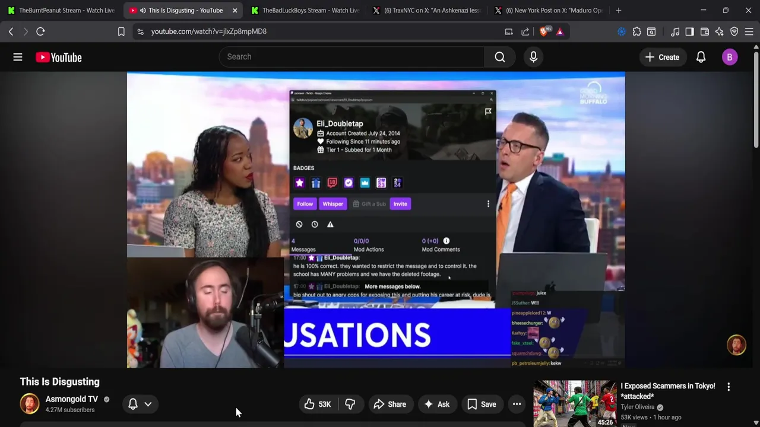
Task: Open Leo AI sparkle icon
Action: coord(720,31)
